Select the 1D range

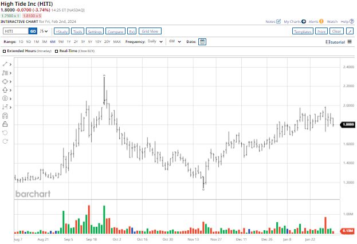(21, 42)
